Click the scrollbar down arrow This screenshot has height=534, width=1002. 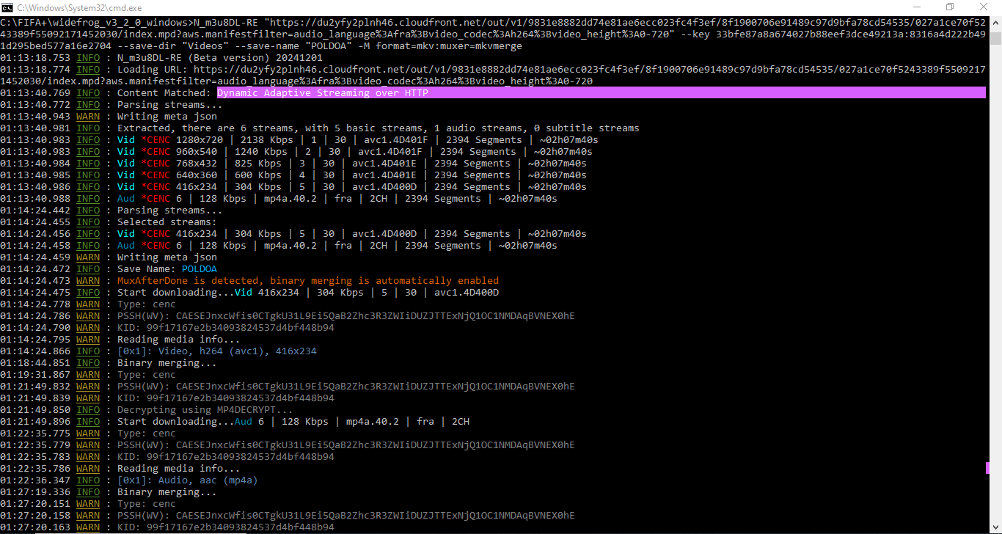(995, 527)
